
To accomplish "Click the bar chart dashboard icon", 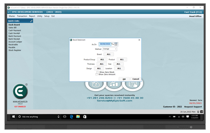I will click(x=114, y=84).
